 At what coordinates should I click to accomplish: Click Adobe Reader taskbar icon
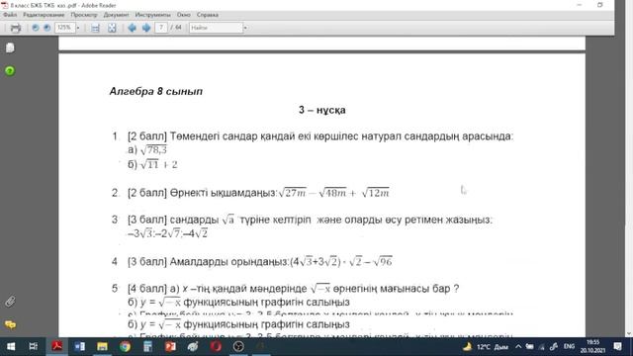click(x=57, y=347)
